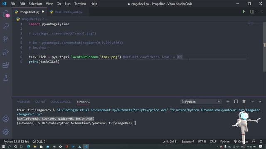Split the editor to the right
This screenshot has width=266, height=149.
coord(252,12)
